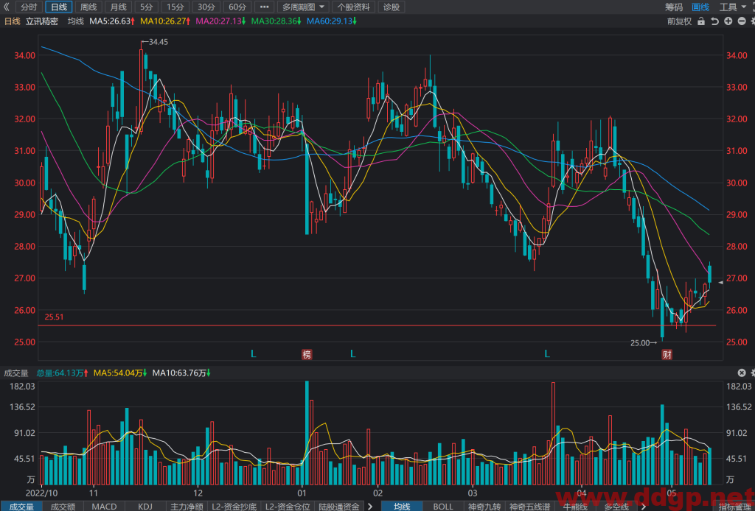Select the 分时 intraday period

click(x=29, y=7)
